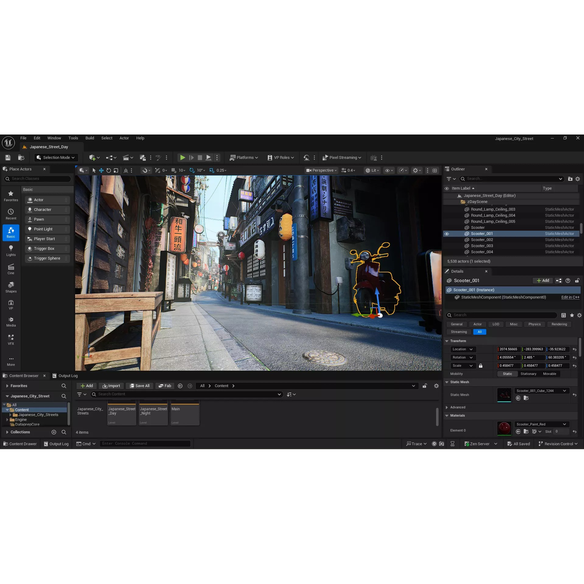
Task: Collapse the Materials section in Details
Action: tap(447, 415)
